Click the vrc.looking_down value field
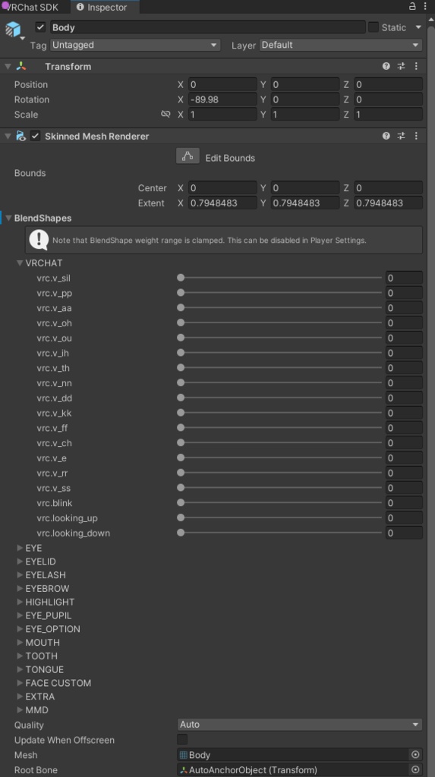The width and height of the screenshot is (435, 777). coord(404,533)
